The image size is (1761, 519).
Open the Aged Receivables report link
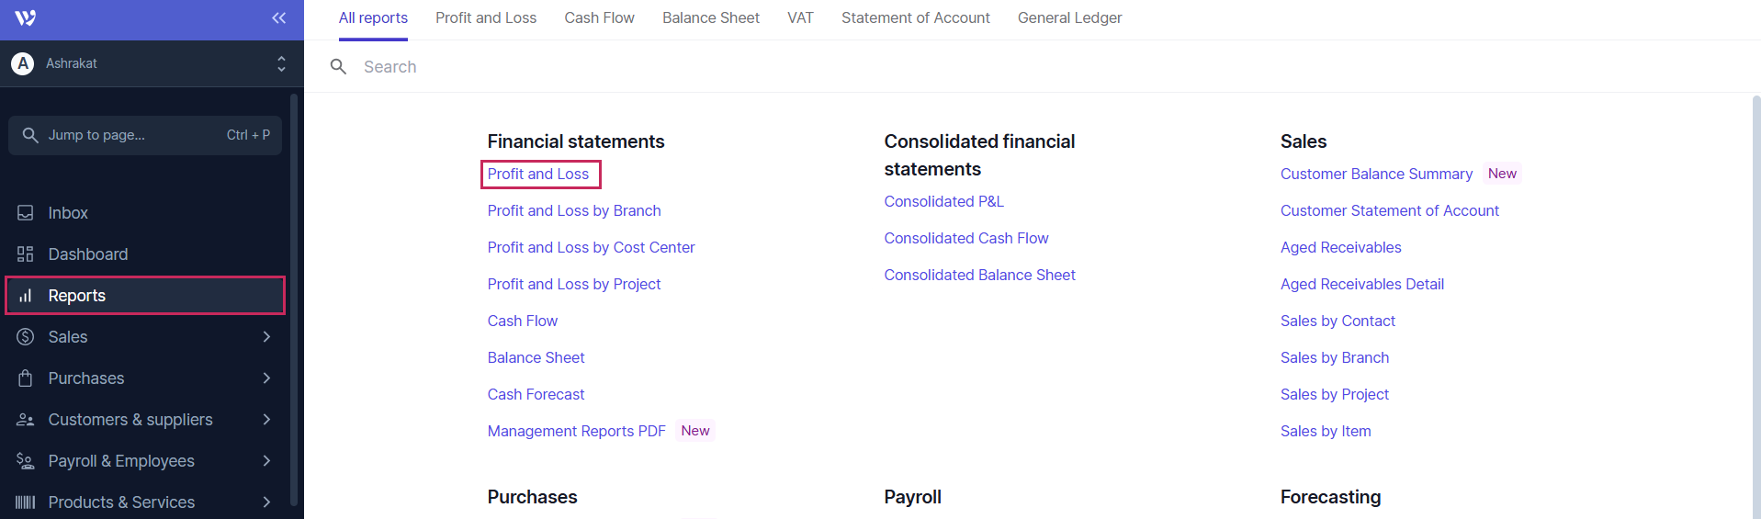[x=1340, y=248]
